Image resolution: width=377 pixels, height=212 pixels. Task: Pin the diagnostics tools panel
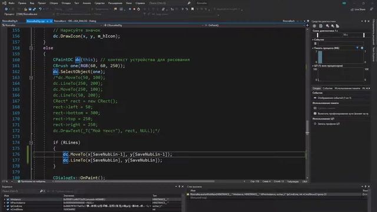pos(365,21)
